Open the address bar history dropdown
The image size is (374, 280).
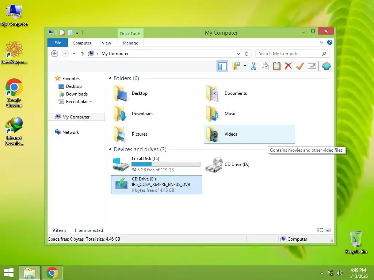point(238,54)
